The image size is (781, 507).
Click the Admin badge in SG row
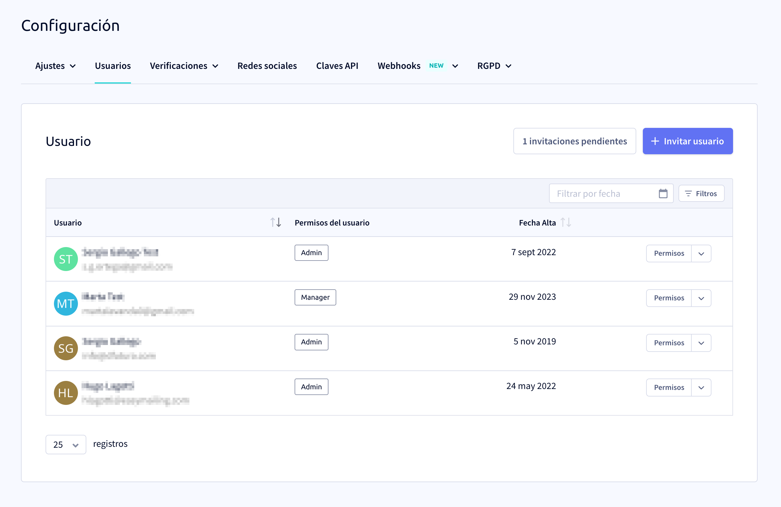pos(311,342)
